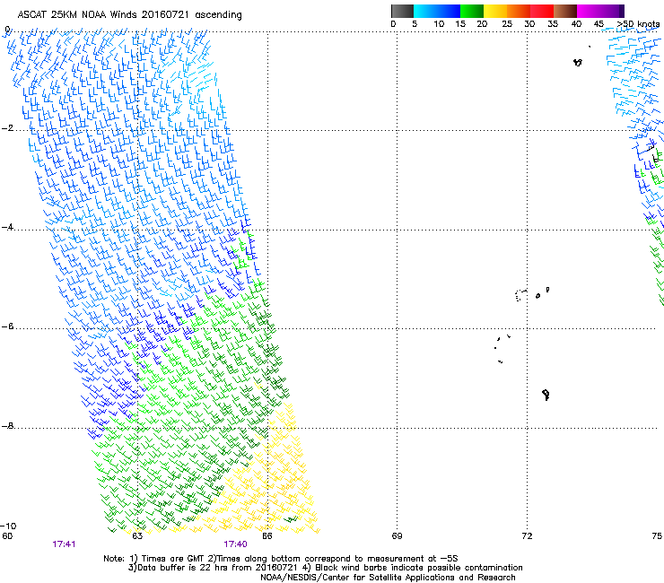Screen dimensions: 664x583
Task: Click the longitude label 69
Action: click(397, 536)
